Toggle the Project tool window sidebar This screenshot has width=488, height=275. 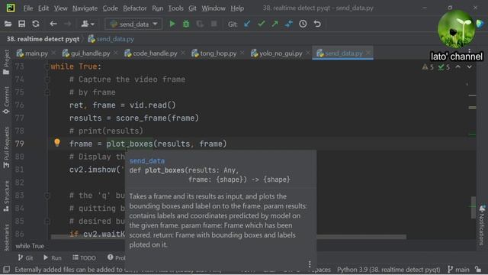click(6, 62)
